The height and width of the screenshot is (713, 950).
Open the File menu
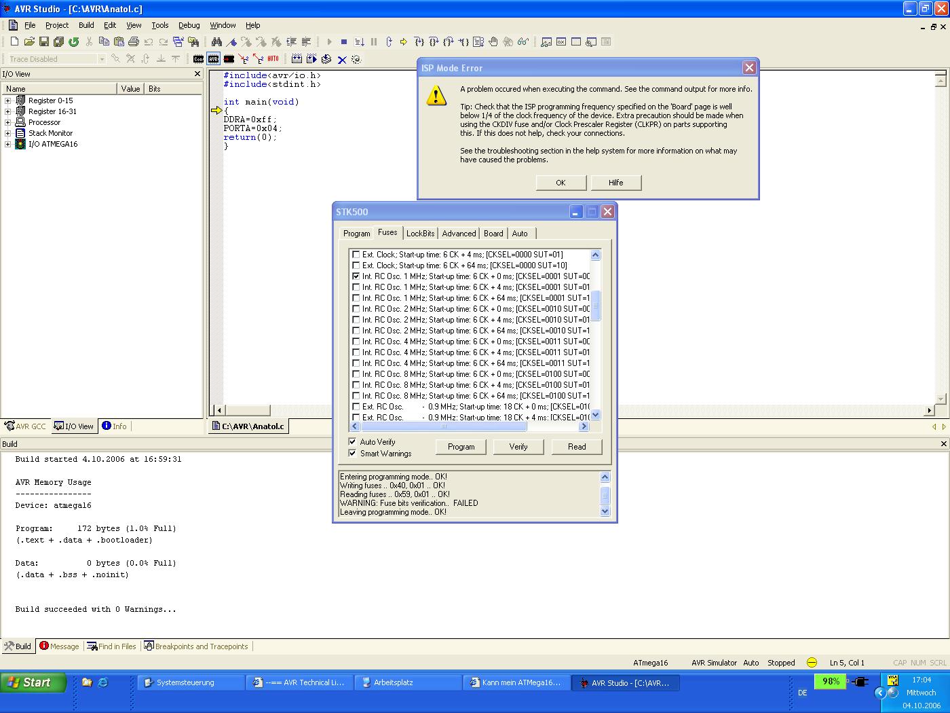[30, 25]
